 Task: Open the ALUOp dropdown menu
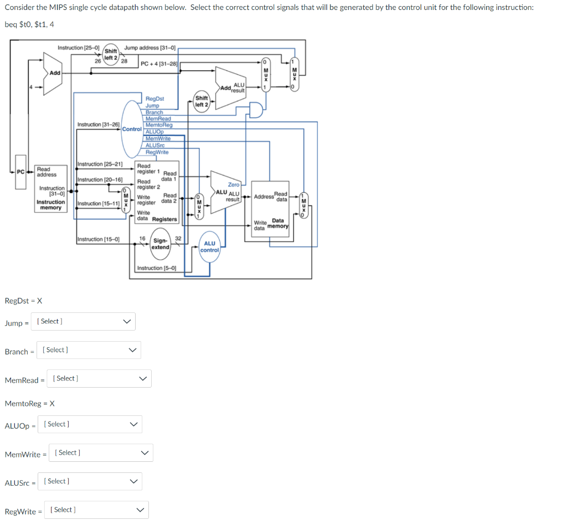click(89, 424)
